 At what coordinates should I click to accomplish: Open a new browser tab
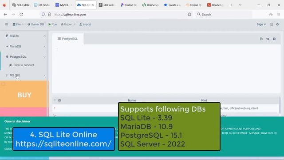(x=231, y=5)
